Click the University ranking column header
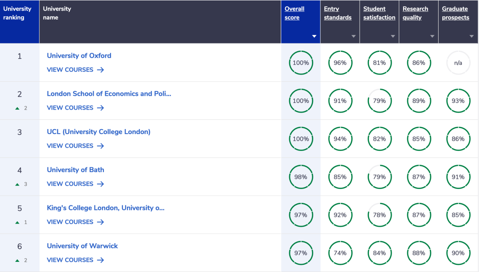 coord(20,22)
